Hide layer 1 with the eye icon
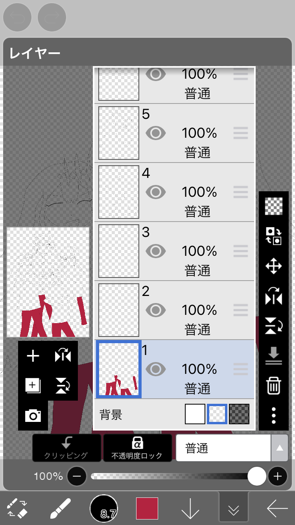 point(156,369)
